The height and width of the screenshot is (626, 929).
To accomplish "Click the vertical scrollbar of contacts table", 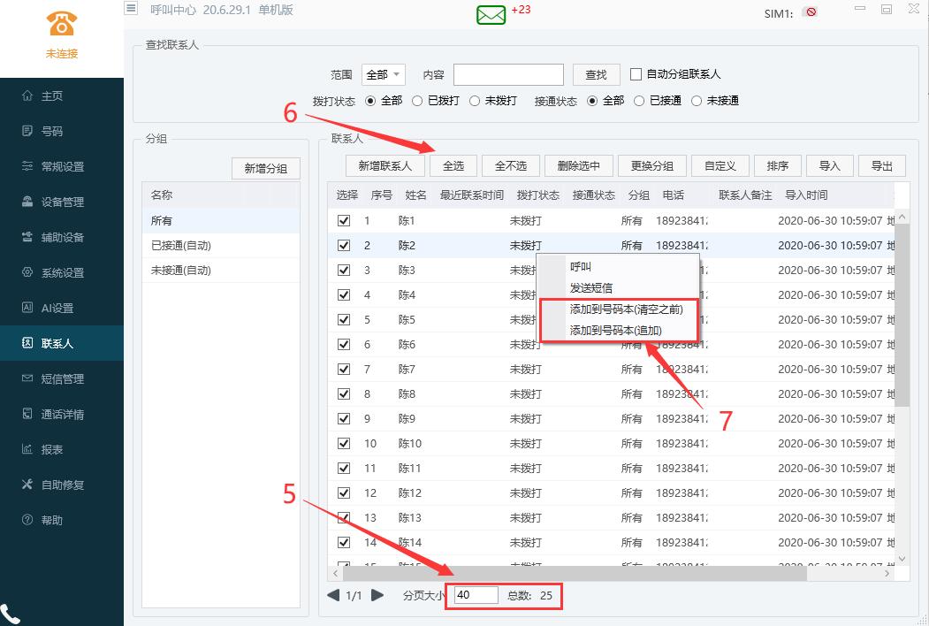I will pos(902,314).
